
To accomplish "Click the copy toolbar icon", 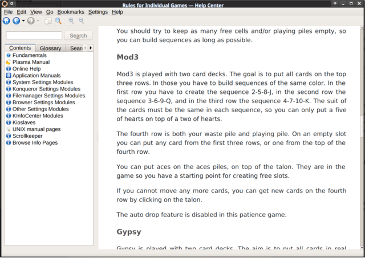I will point(48,21).
